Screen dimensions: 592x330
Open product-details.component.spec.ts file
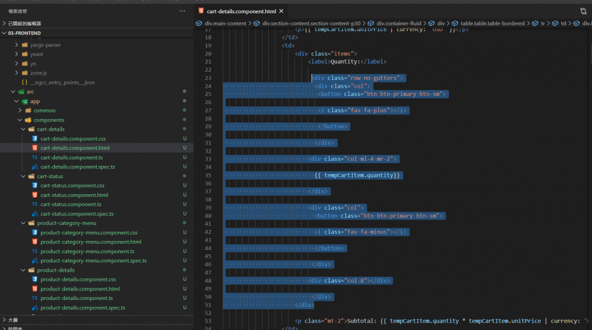[83, 307]
